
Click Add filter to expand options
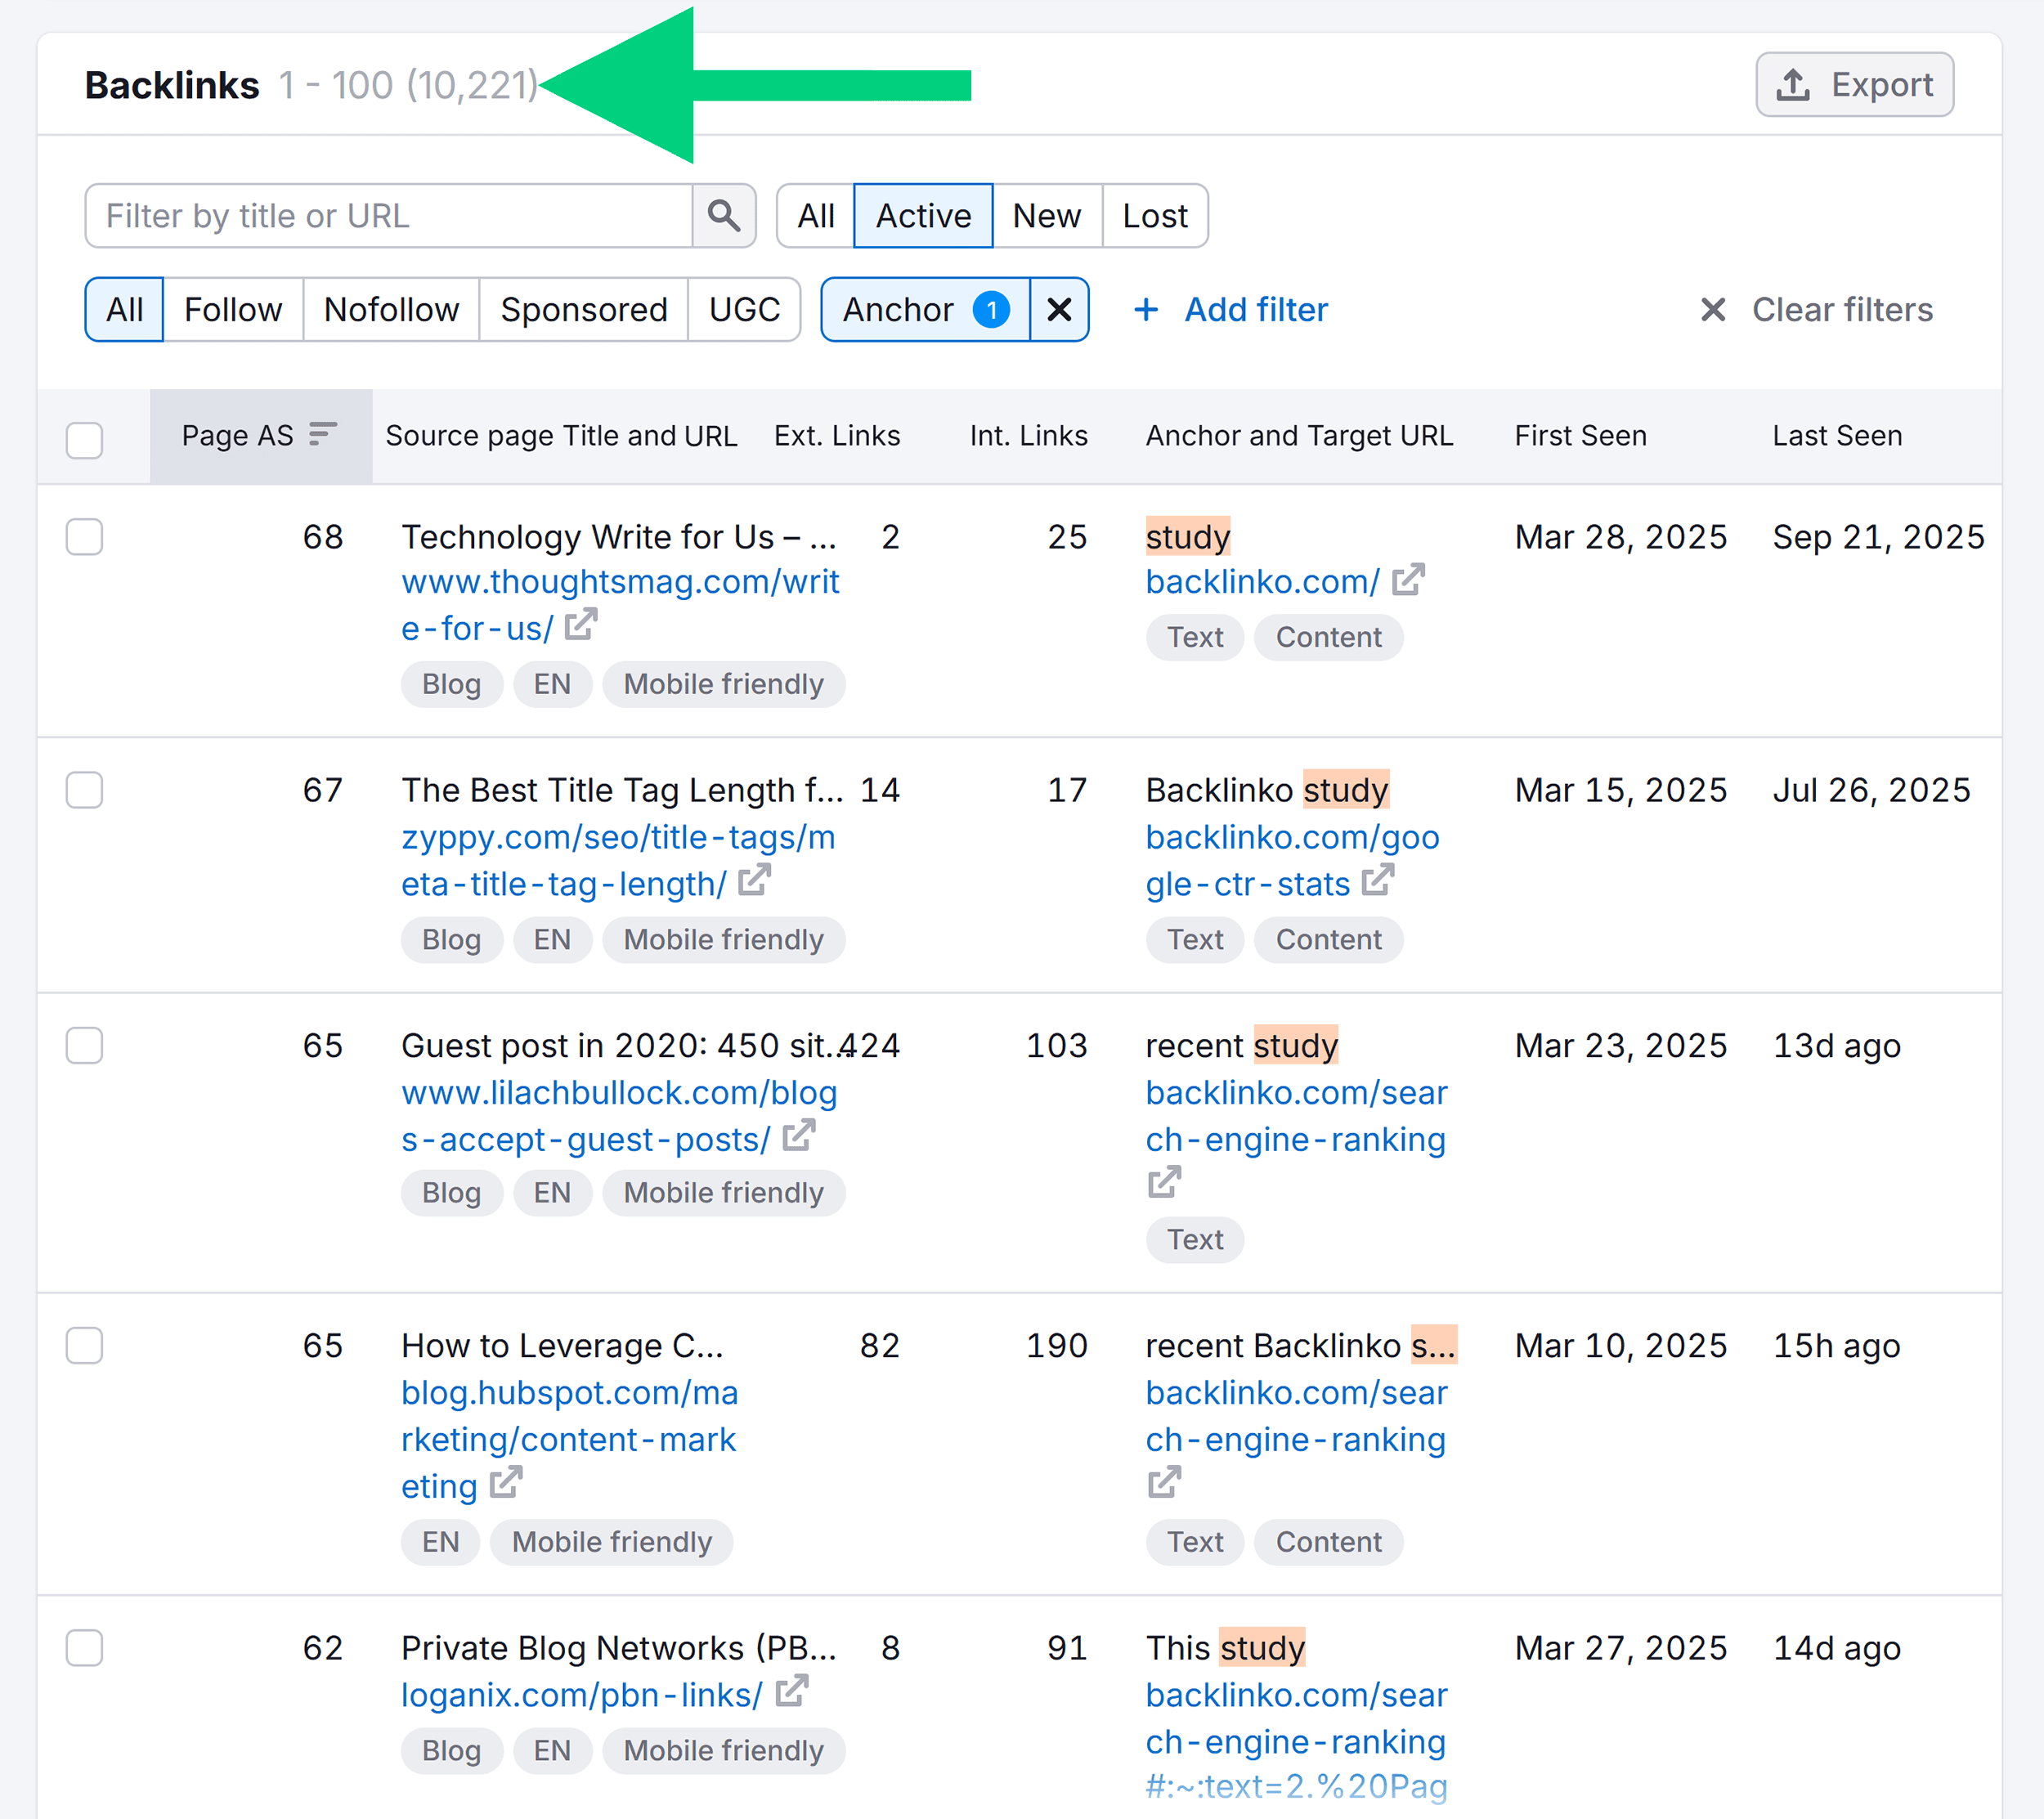pos(1231,310)
